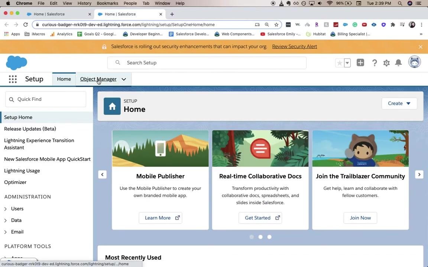The width and height of the screenshot is (428, 267).
Task: Open the Wi-Fi status menu
Action: 330,3
